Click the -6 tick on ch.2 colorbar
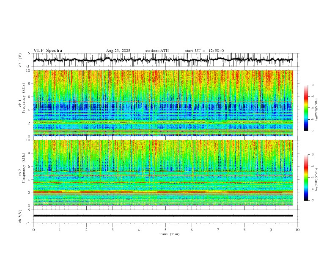This screenshot has height=258, width=335. [312, 189]
